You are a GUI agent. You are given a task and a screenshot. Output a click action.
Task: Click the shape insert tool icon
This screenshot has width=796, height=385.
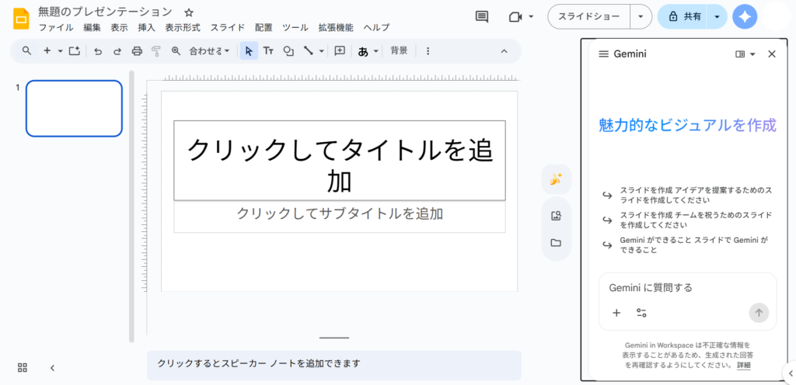point(288,51)
